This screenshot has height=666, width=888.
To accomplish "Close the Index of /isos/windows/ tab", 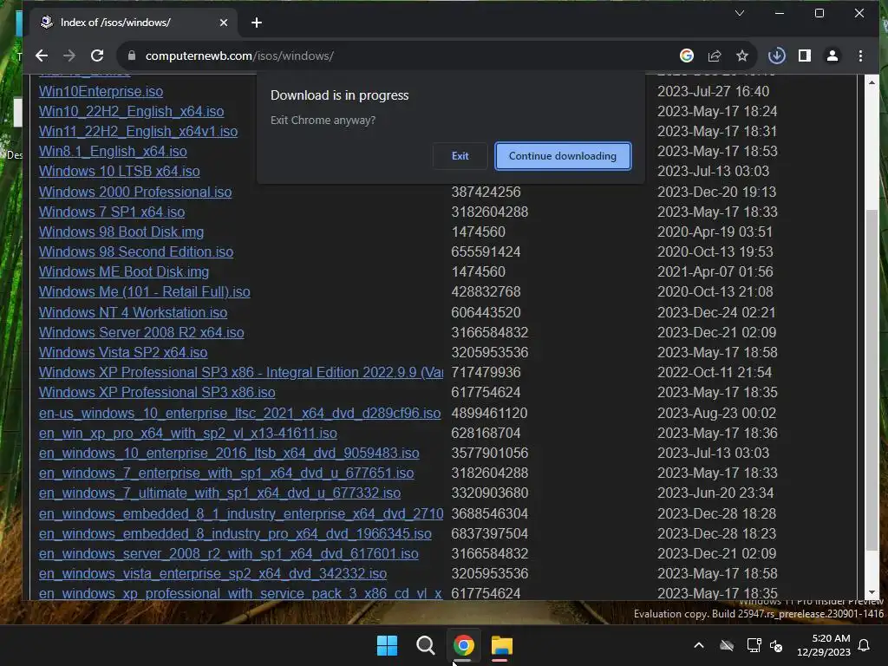I will (x=224, y=23).
